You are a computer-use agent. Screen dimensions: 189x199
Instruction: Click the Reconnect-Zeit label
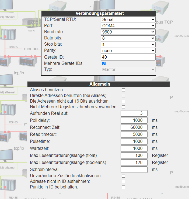[x=45, y=127]
